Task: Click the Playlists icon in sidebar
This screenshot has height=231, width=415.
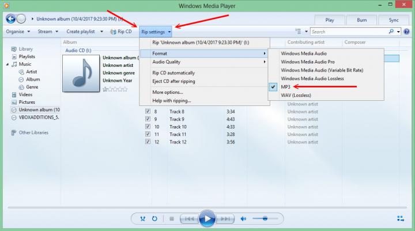Action: pyautogui.click(x=14, y=56)
